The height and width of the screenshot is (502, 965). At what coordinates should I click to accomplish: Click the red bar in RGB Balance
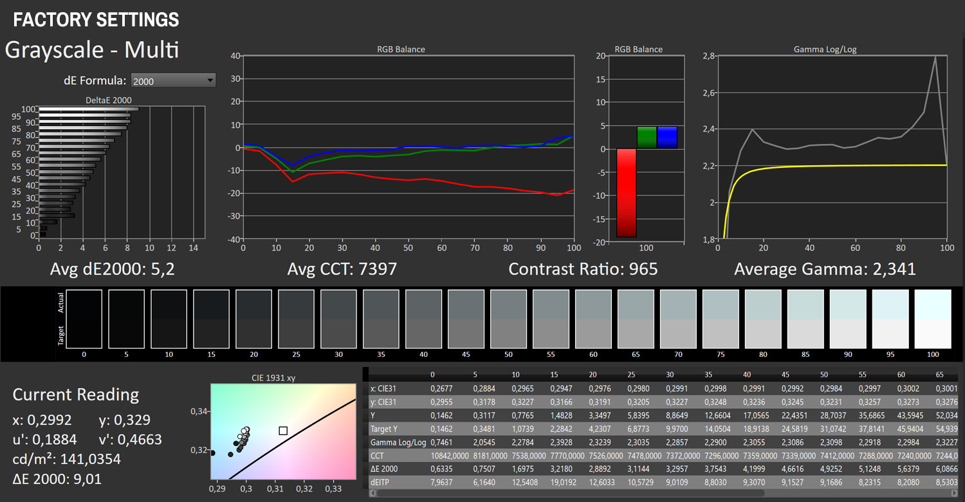(x=627, y=193)
